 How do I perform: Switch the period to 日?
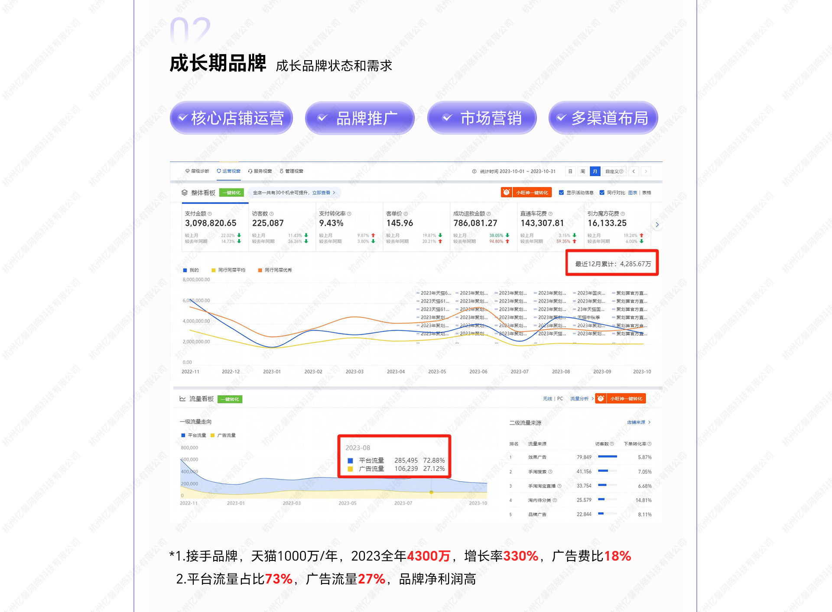(x=570, y=171)
